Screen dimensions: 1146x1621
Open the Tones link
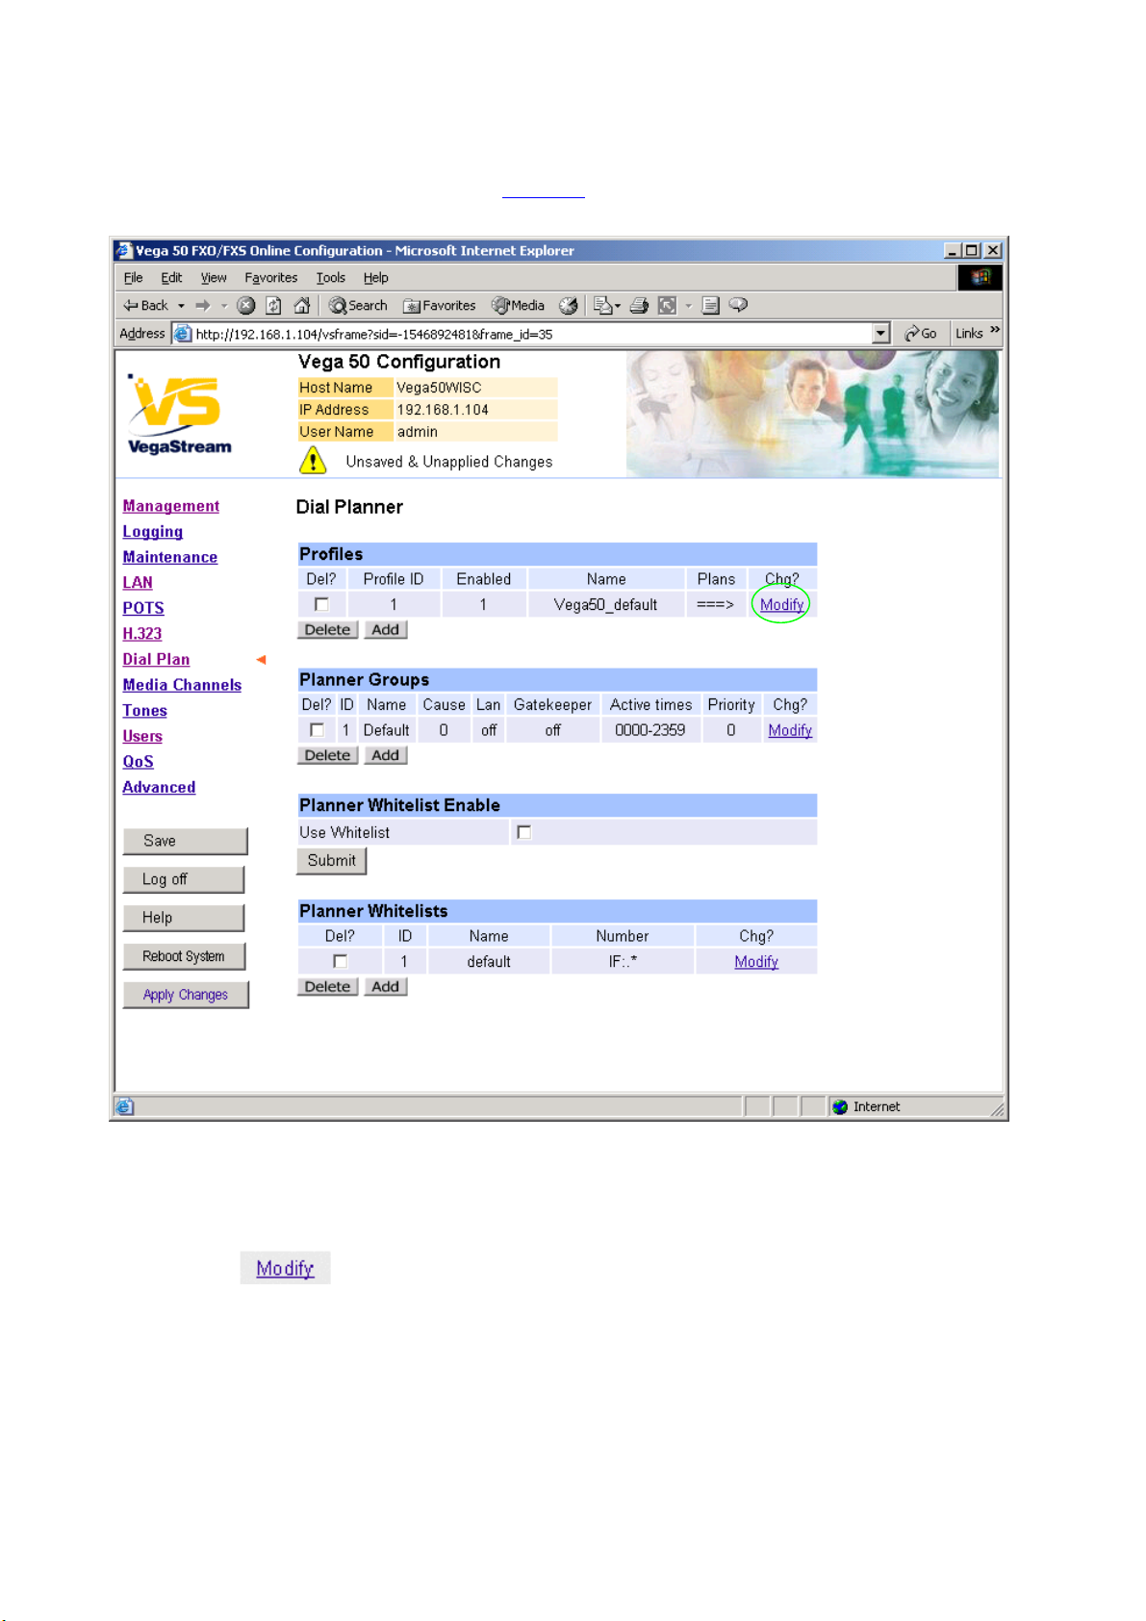coord(145,711)
